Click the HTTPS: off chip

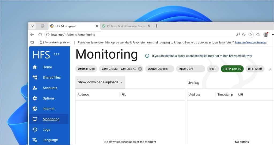255,69
